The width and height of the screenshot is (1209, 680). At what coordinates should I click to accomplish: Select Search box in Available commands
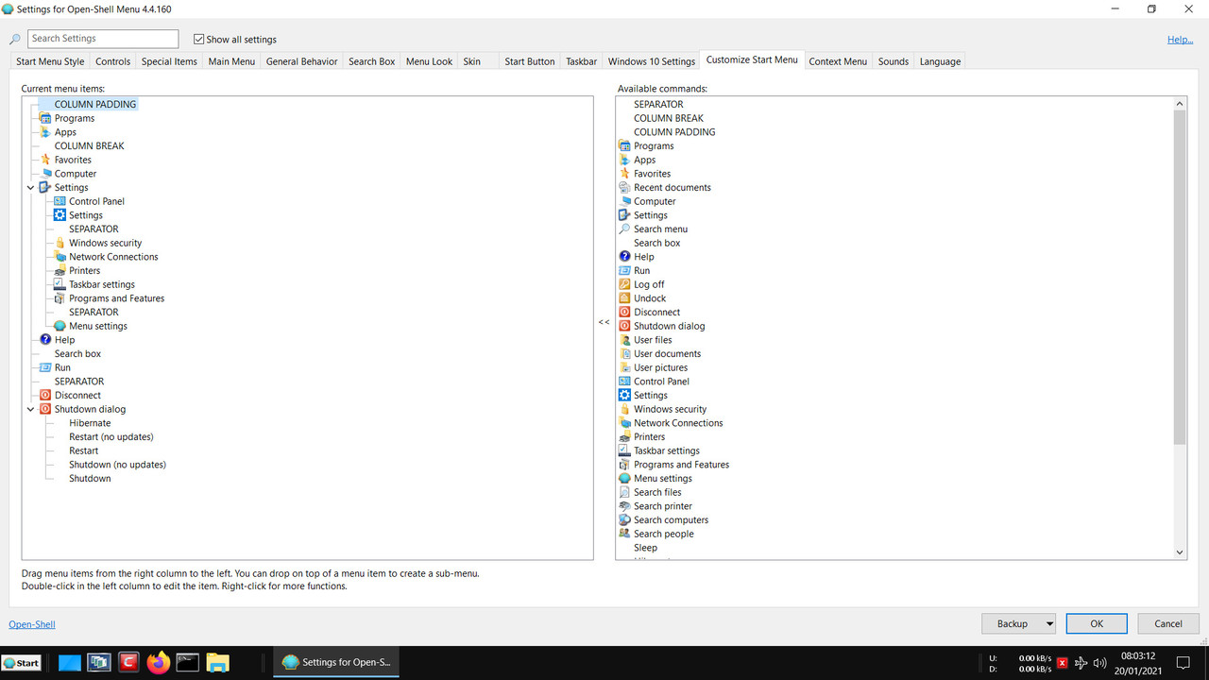pos(657,243)
